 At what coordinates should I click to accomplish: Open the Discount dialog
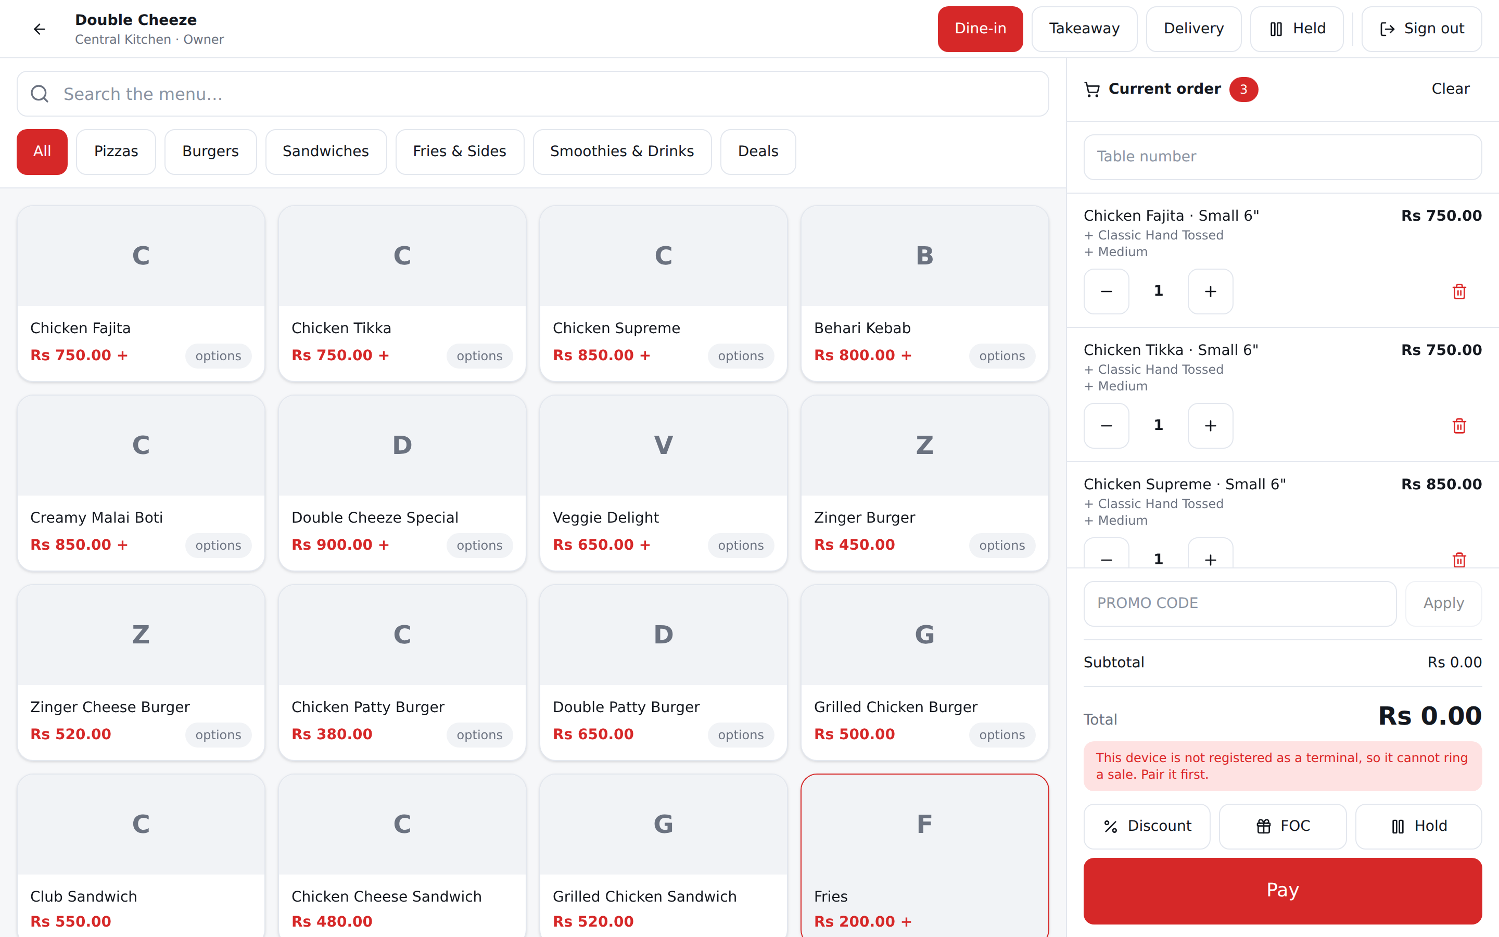[x=1147, y=826]
